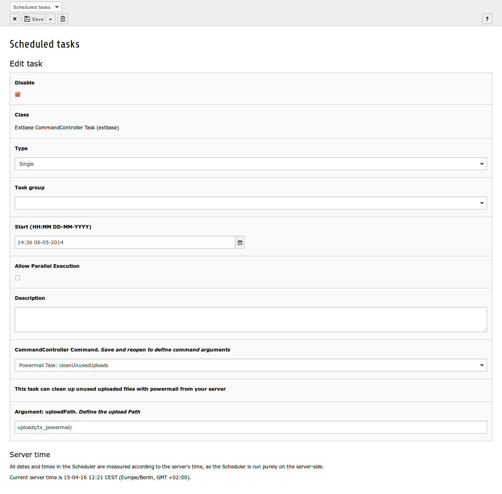Click the close (X) icon in toolbar
This screenshot has width=502, height=494.
pos(15,19)
